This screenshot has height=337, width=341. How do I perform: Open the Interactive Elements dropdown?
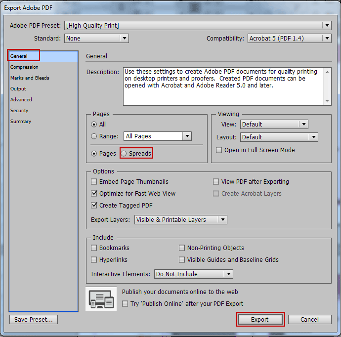click(194, 274)
